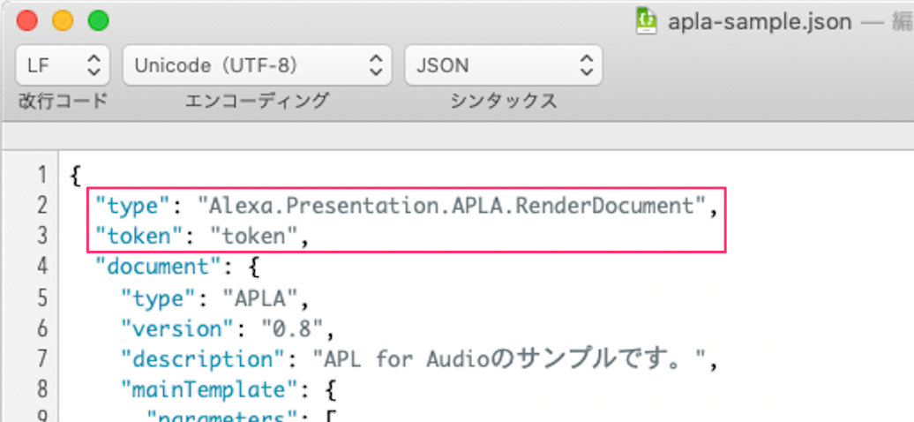
Task: Open the Unicode (UTF-8) encoding dropdown
Action: click(x=258, y=65)
